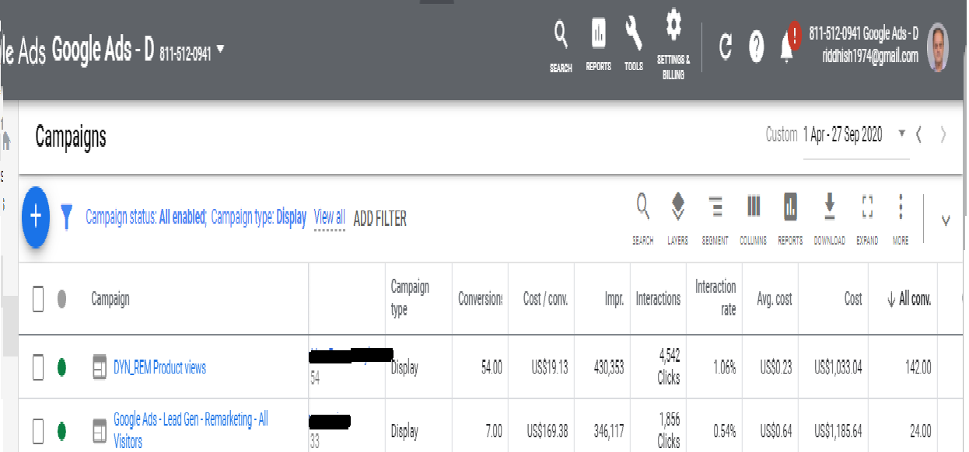The height and width of the screenshot is (452, 969).
Task: Select the DYN_REM Product views checkbox
Action: click(38, 367)
